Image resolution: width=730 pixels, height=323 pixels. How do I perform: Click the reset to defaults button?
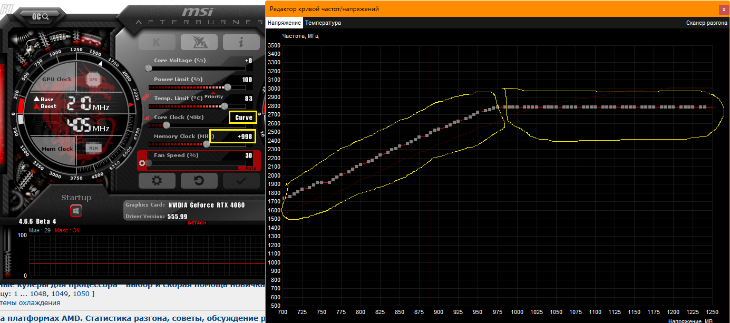coord(199,181)
